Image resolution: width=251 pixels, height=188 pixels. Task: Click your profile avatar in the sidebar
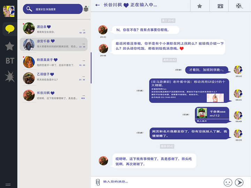coord(9,11)
